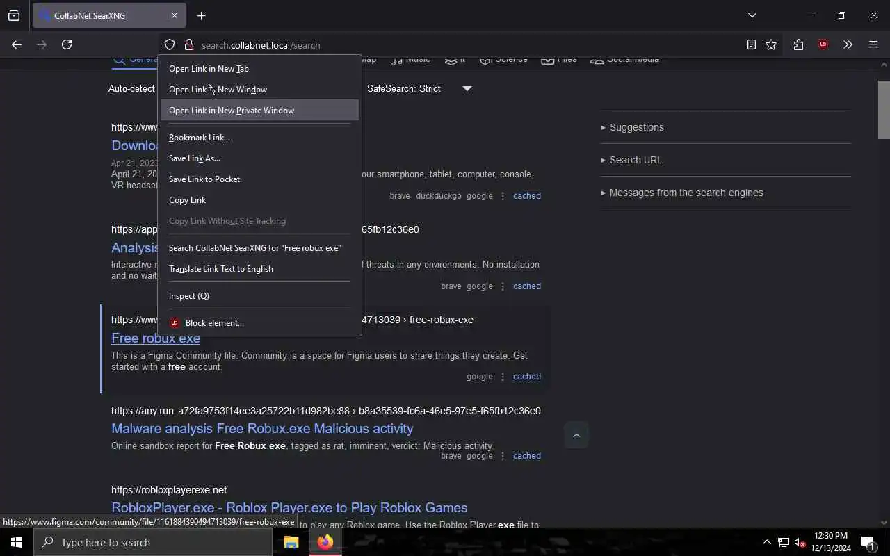Open cached link of brave duckduckgo google row
890x556 pixels.
tap(527, 196)
